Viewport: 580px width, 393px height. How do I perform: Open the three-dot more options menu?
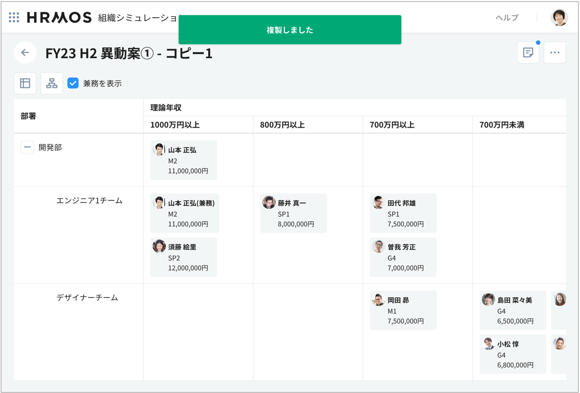[555, 53]
